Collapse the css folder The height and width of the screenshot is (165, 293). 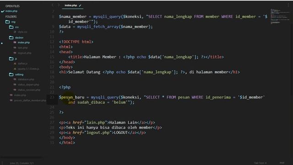click(x=17, y=27)
